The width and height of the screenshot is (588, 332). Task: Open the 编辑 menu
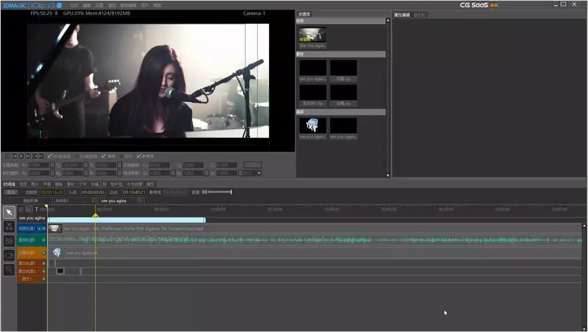[87, 6]
